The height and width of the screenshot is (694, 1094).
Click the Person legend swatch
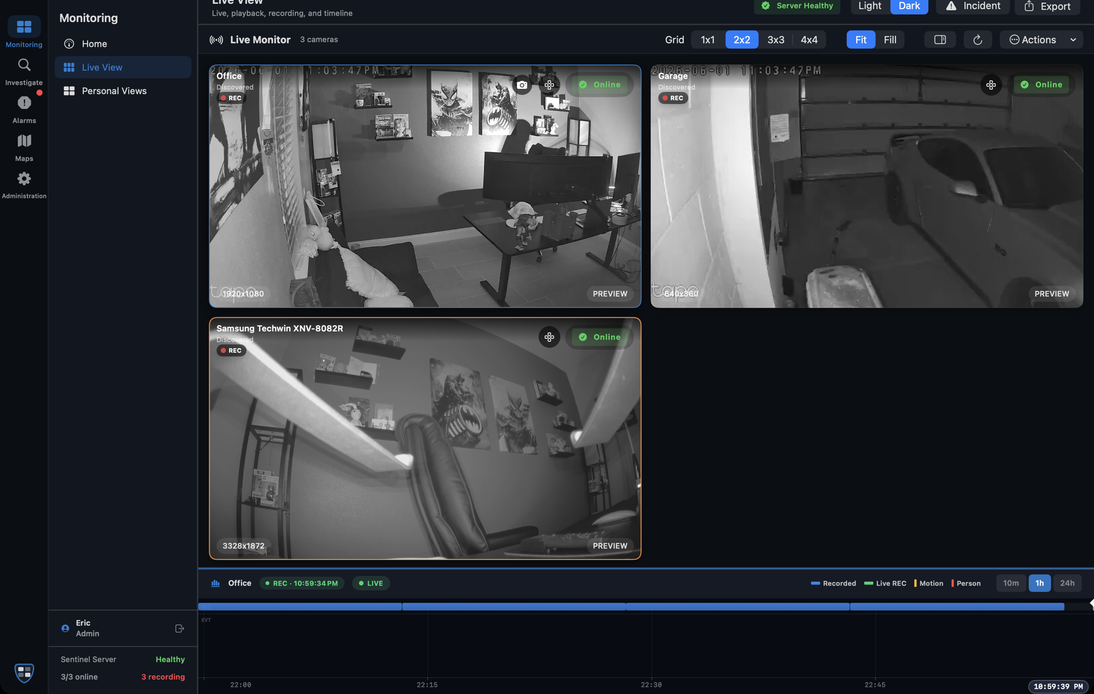click(952, 583)
